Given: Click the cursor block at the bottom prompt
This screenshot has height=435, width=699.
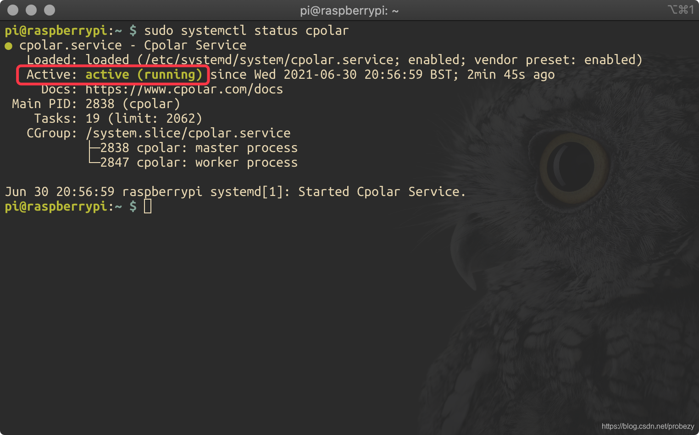Looking at the screenshot, I should tap(148, 207).
